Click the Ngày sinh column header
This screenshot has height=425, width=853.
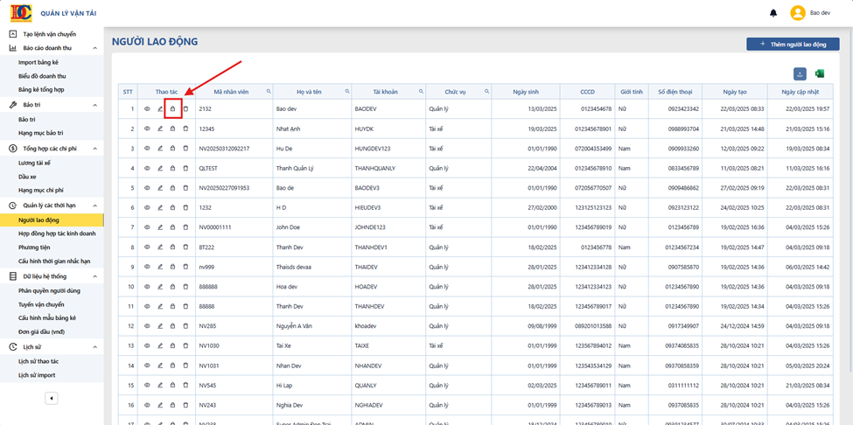[526, 91]
